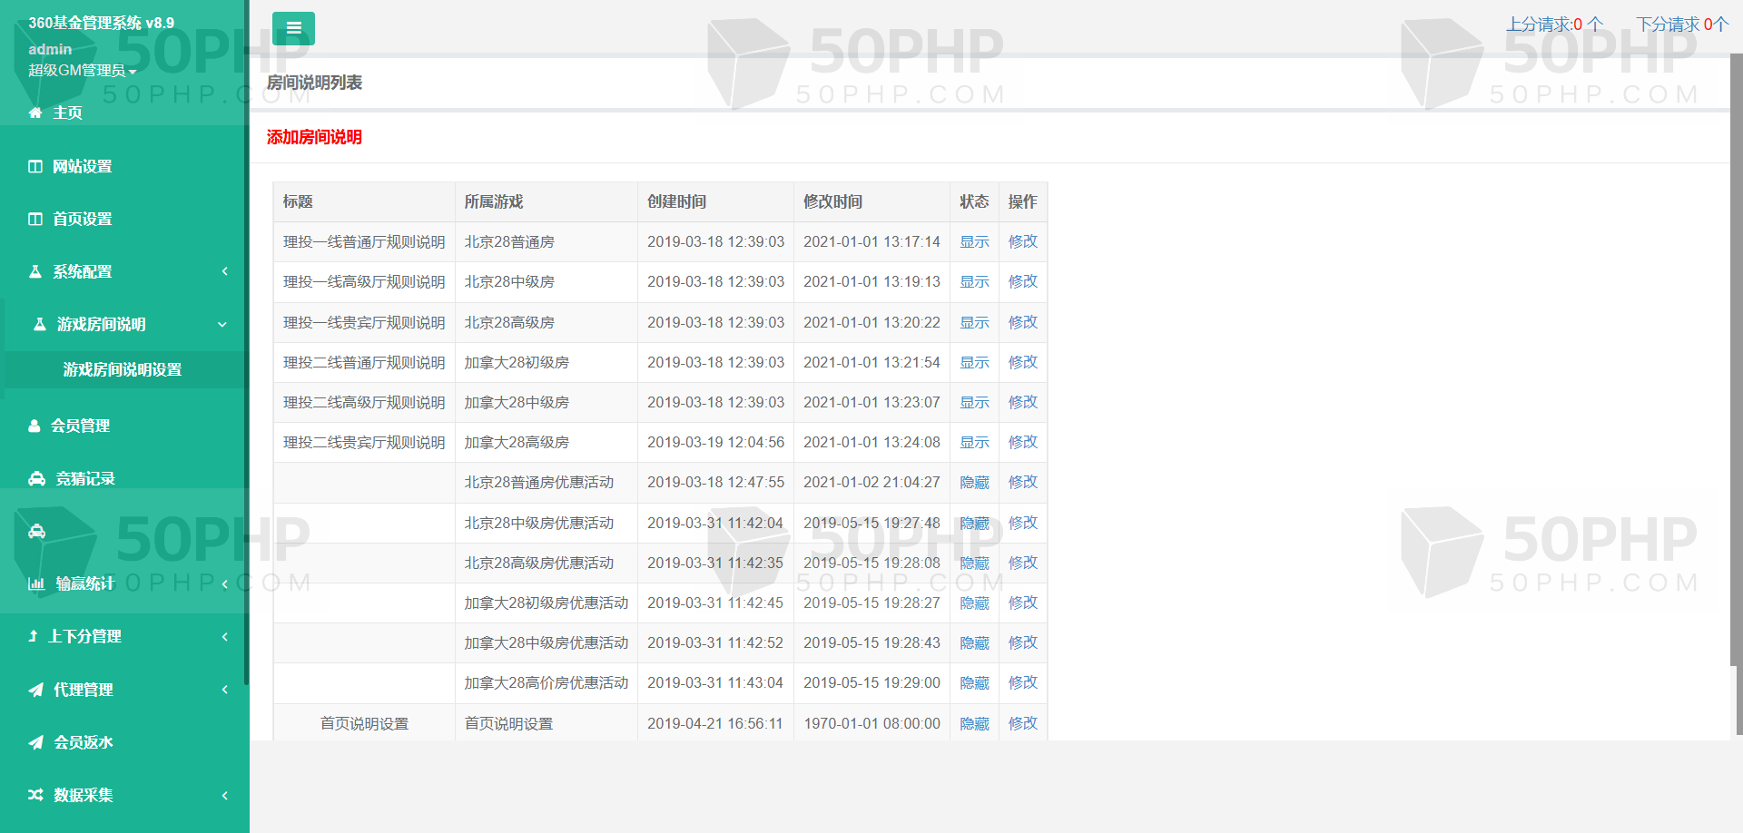Open the 超级GM管理员 user dropdown

[x=82, y=71]
